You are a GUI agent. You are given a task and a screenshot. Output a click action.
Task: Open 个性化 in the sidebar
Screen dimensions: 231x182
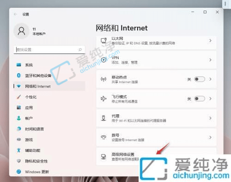49,97
